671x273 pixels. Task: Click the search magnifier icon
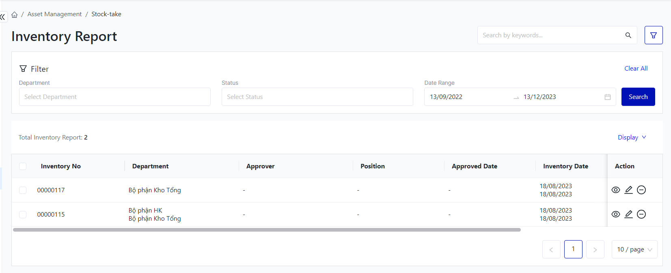[628, 35]
